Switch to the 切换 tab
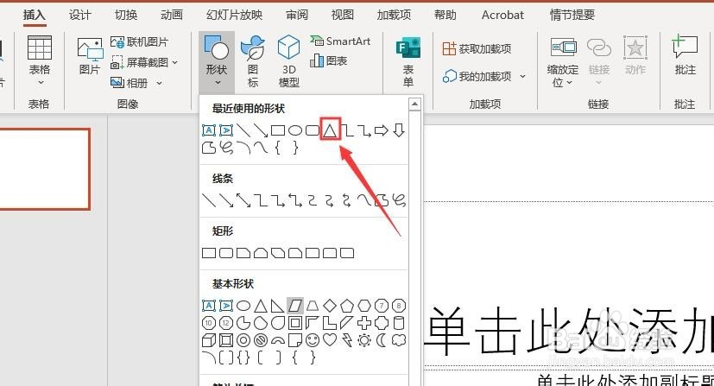 tap(126, 15)
